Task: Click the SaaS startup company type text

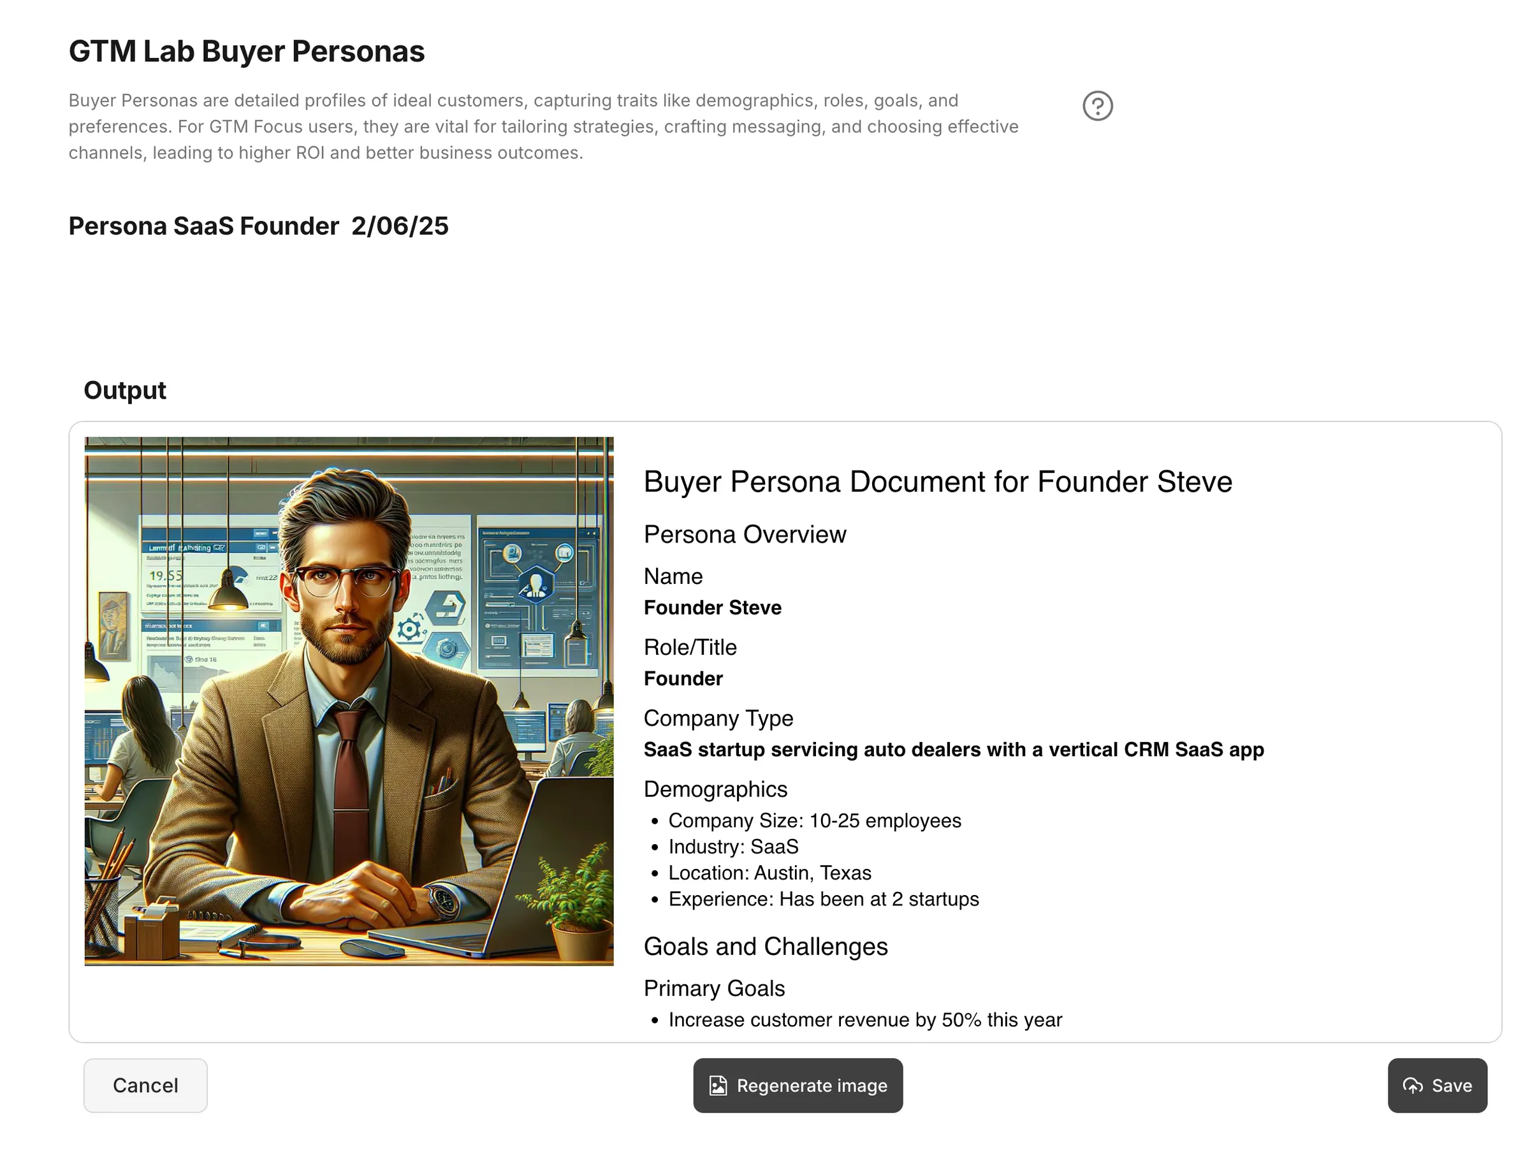Action: click(x=953, y=749)
